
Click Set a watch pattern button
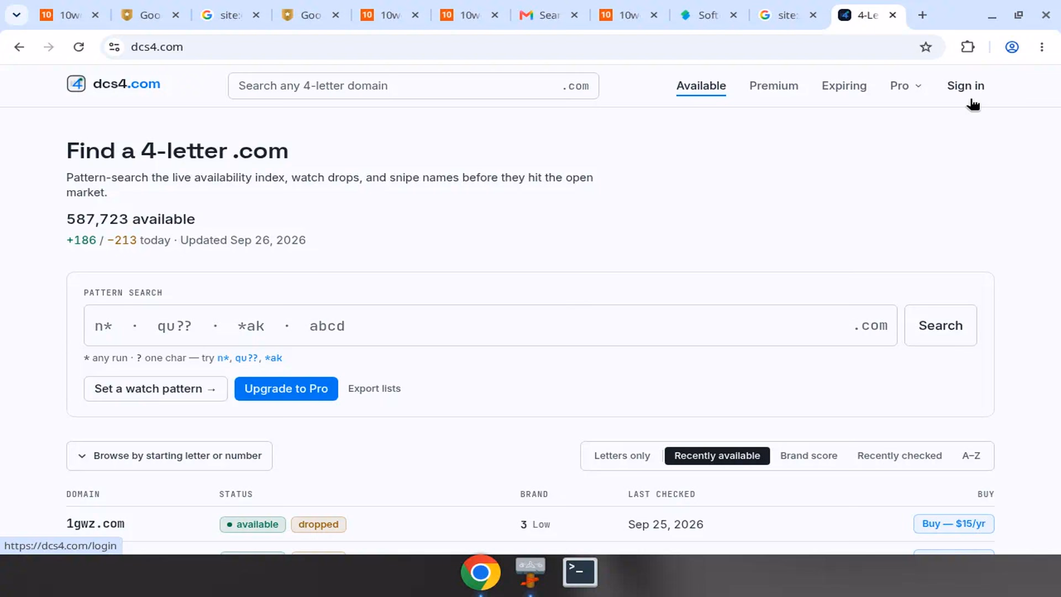(155, 389)
